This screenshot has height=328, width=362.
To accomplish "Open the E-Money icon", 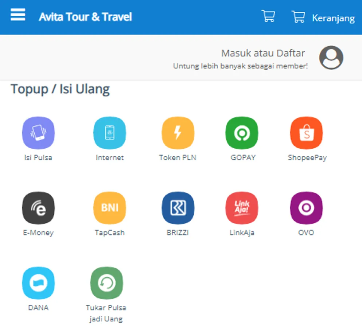I will click(x=38, y=208).
